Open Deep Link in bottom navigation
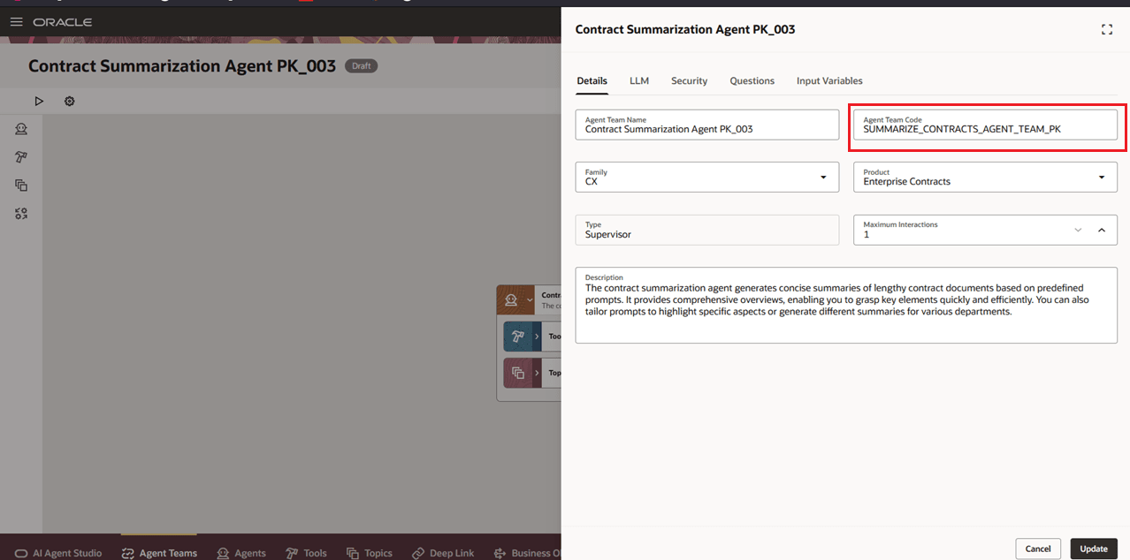 tap(443, 553)
